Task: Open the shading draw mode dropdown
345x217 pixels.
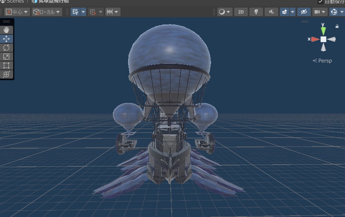Action: 225,12
